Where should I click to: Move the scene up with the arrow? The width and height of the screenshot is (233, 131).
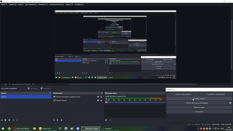13,120
